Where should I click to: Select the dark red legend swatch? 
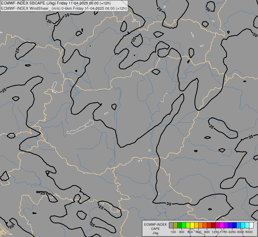point(213,225)
